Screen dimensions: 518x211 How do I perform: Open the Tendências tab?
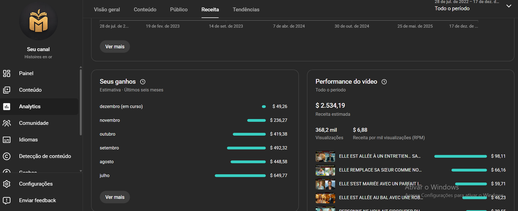(246, 10)
